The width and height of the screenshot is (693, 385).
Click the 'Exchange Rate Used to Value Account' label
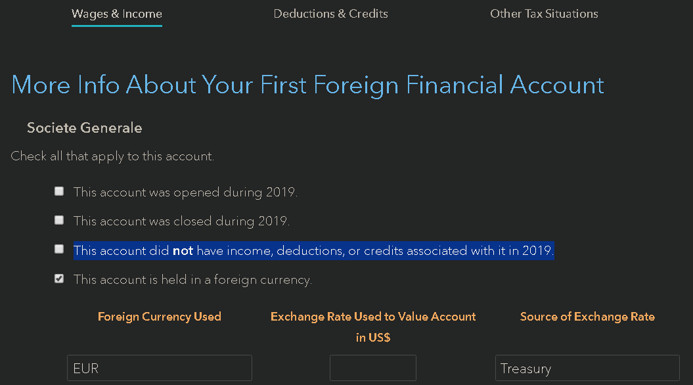[373, 316]
